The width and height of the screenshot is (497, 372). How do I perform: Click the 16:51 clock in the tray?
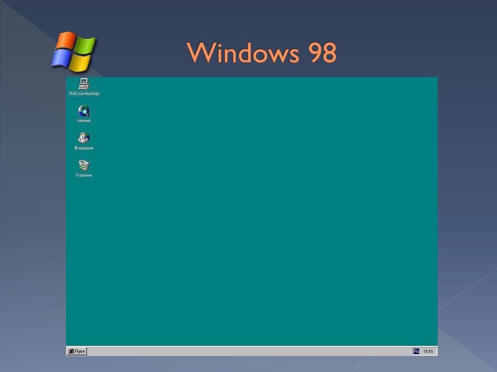(x=428, y=352)
